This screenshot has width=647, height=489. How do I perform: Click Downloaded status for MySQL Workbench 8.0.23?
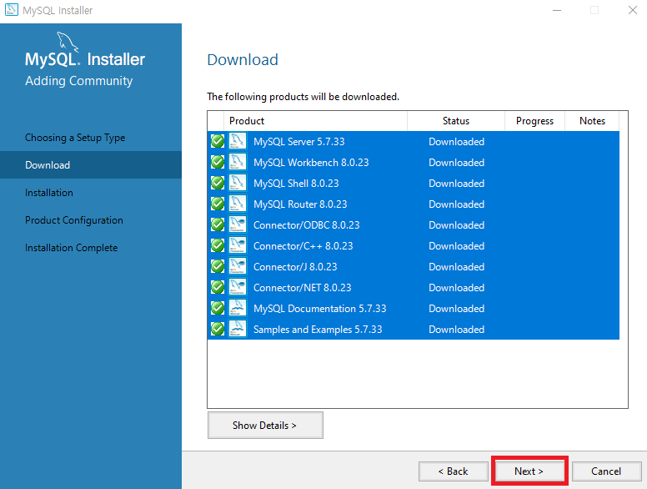pyautogui.click(x=456, y=163)
